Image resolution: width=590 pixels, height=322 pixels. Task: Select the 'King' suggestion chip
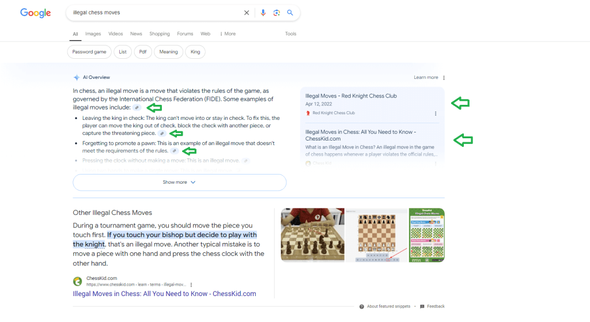click(x=195, y=52)
